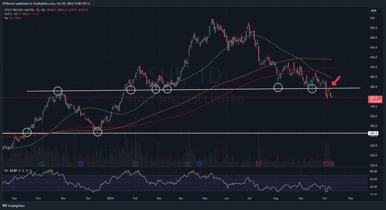The width and height of the screenshot is (386, 210).
Task: Open the green earnings marker near late April 2024
Action: pos(188,164)
